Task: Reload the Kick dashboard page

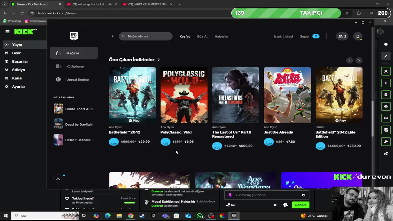Action: click(x=22, y=13)
